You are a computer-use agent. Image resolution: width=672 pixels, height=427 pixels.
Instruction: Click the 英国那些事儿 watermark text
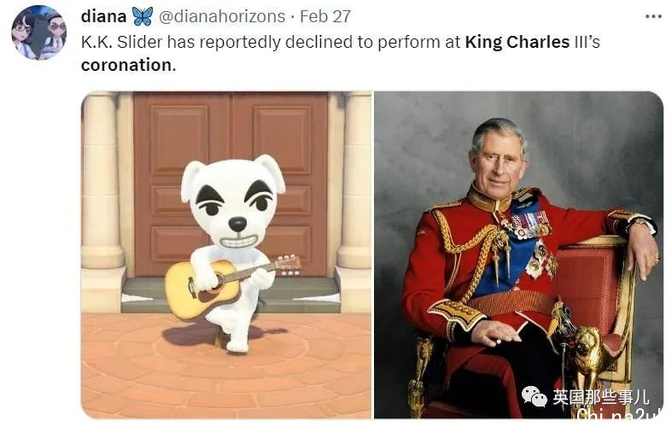(x=601, y=397)
